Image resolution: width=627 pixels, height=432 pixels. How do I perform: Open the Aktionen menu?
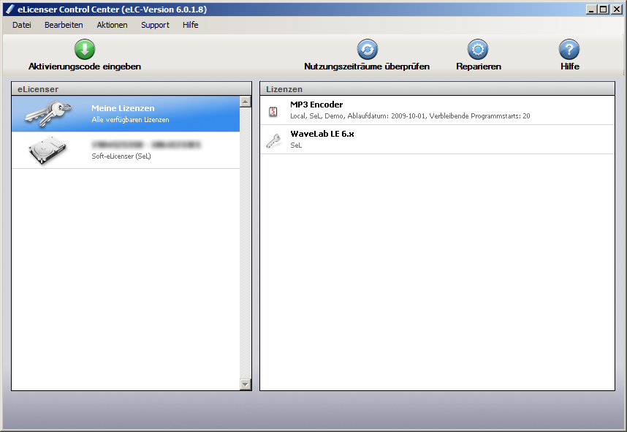point(112,25)
